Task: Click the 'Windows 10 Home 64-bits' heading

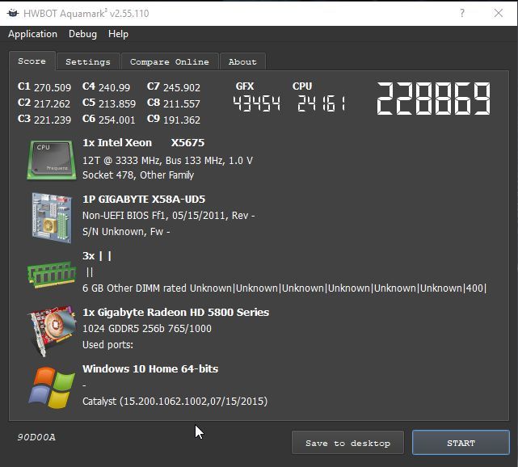Action: pyautogui.click(x=150, y=368)
